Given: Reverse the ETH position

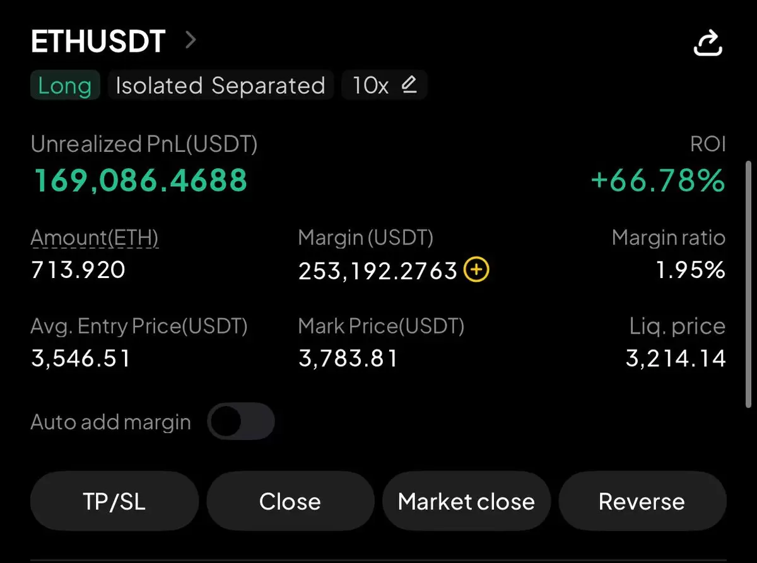Looking at the screenshot, I should coord(642,501).
